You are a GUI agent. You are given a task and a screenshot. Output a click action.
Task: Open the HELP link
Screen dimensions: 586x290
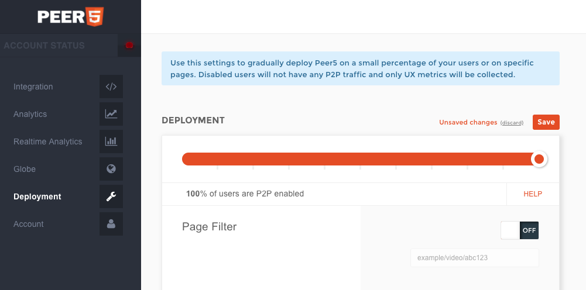[x=533, y=194]
